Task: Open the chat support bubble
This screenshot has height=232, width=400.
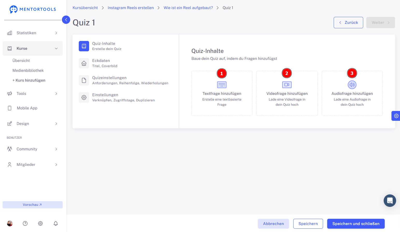Action: [390, 201]
